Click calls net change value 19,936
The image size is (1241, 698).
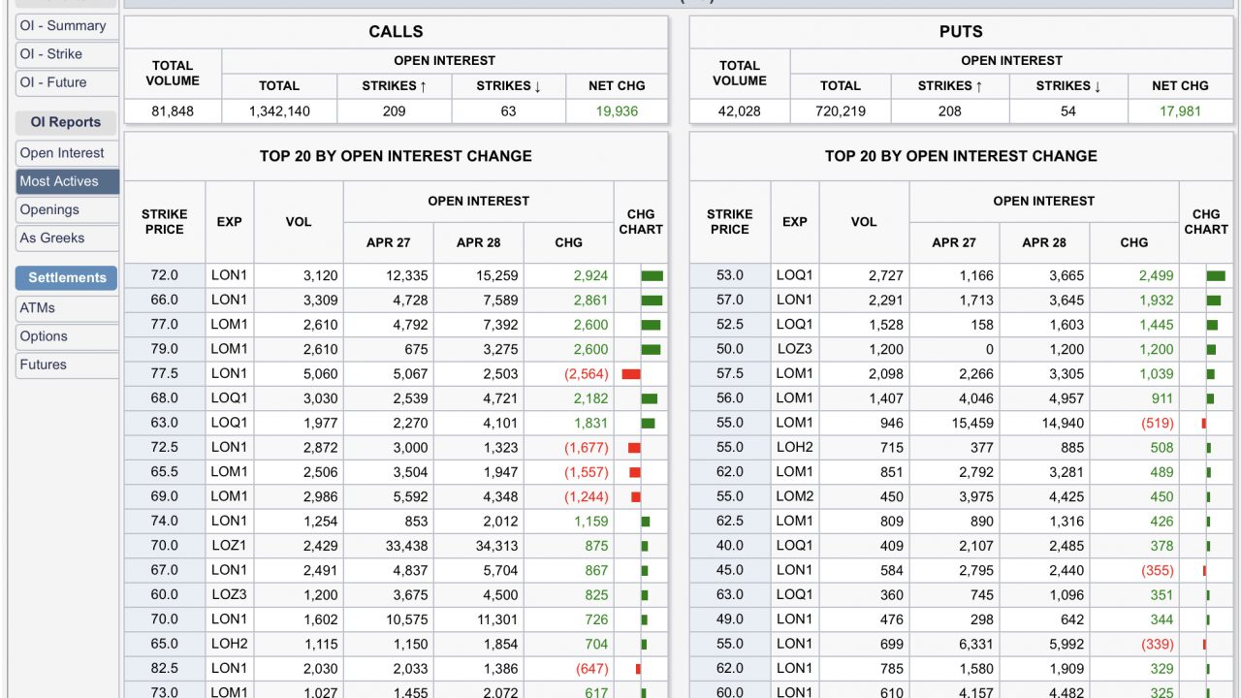(617, 111)
